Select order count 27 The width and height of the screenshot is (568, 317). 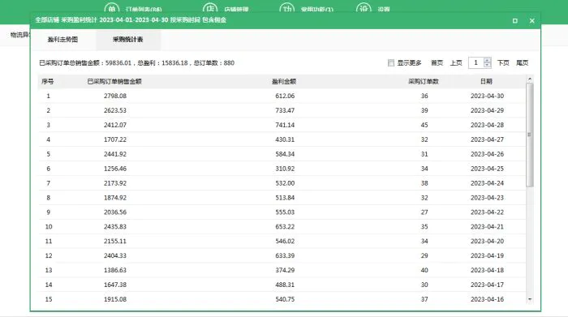click(x=424, y=212)
